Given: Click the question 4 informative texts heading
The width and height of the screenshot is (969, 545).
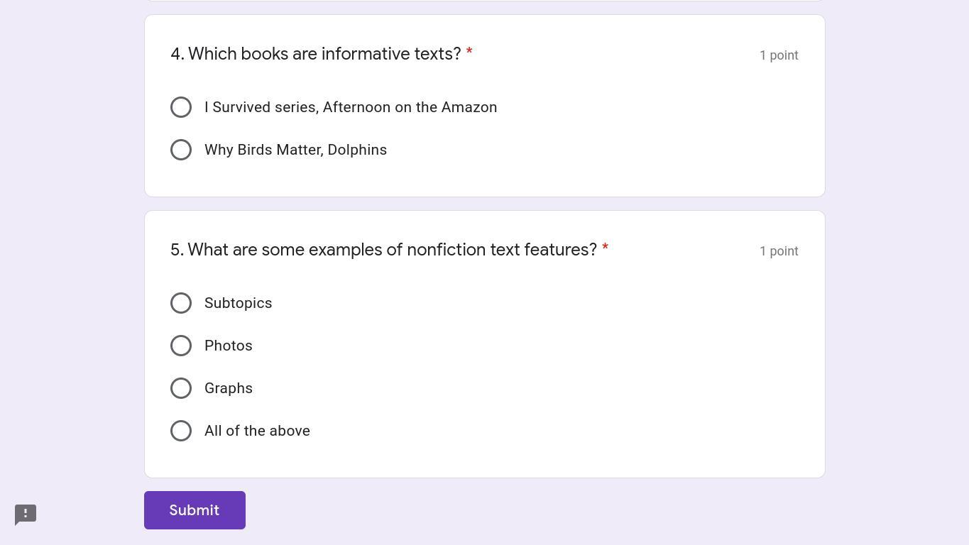Looking at the screenshot, I should (316, 54).
